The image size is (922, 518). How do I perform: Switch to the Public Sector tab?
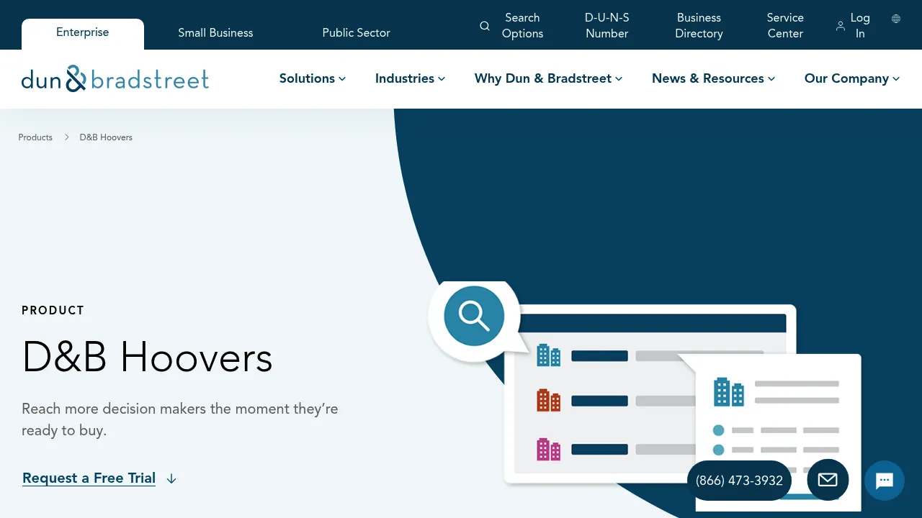point(357,33)
